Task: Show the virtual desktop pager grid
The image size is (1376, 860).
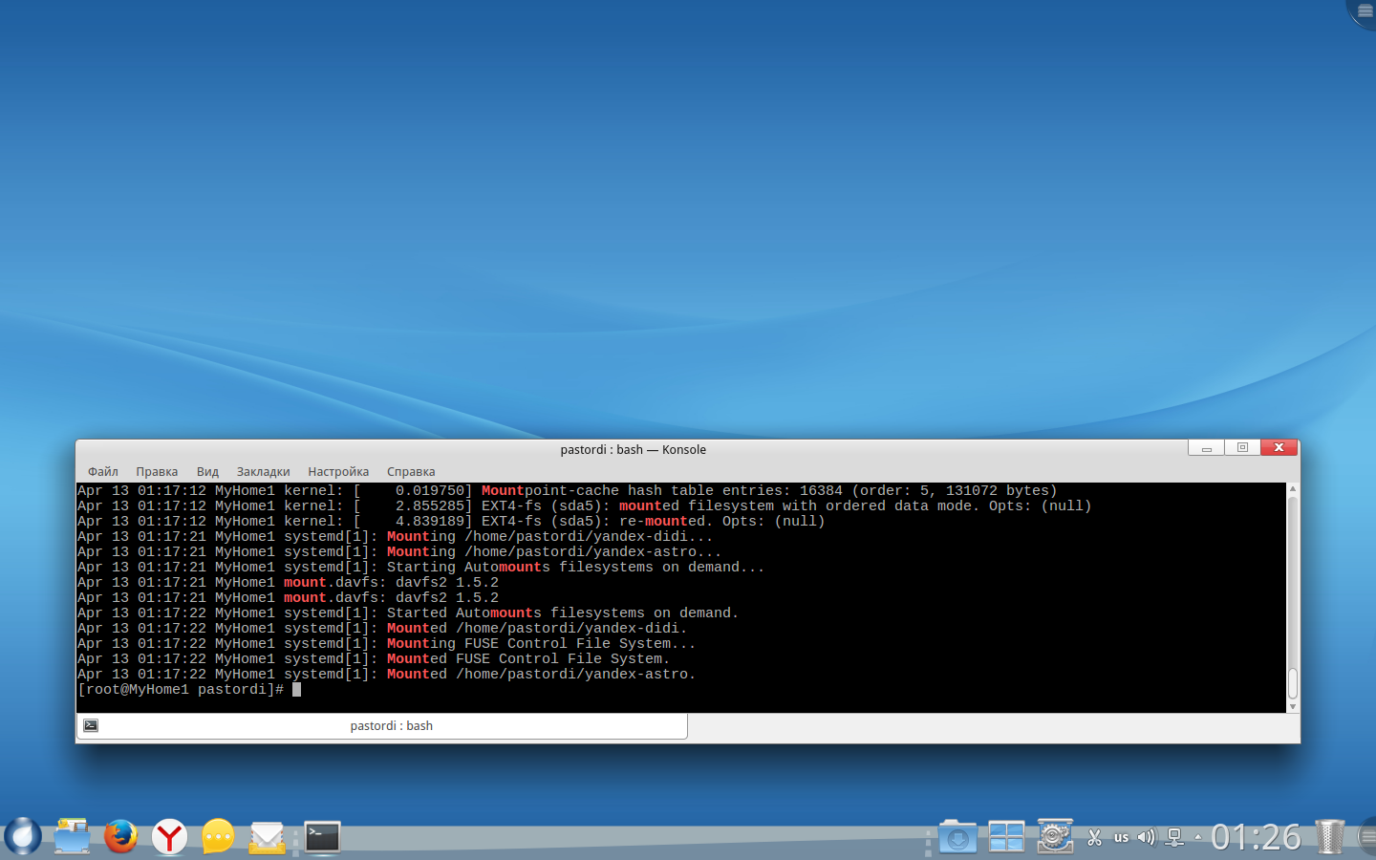Action: click(1006, 837)
